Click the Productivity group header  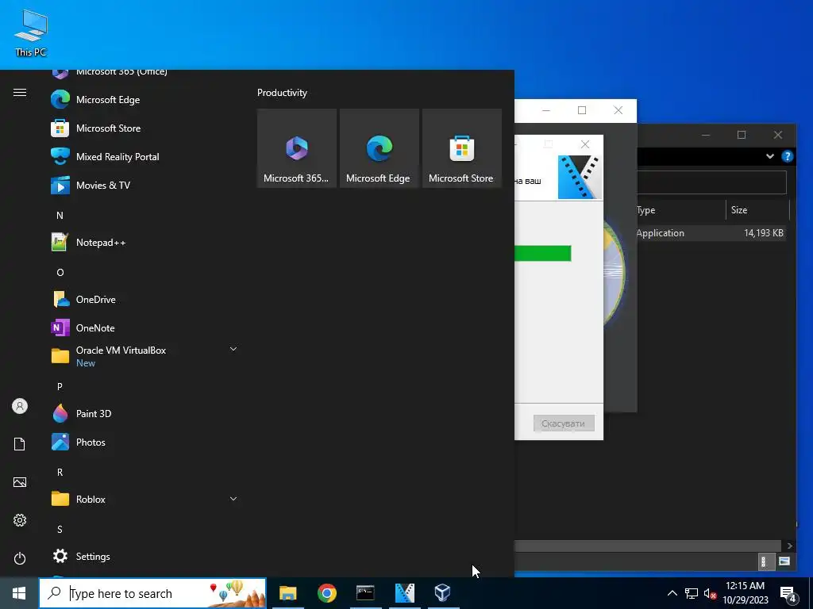point(282,93)
